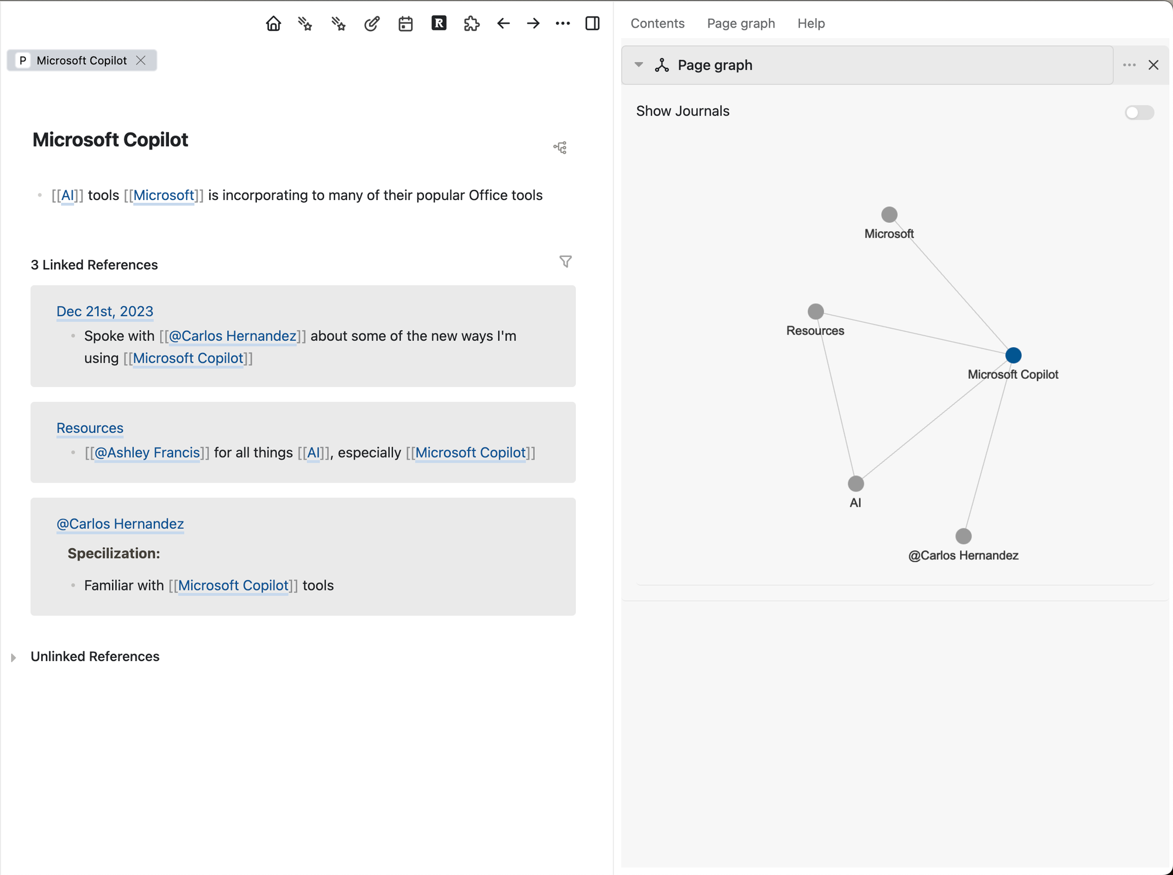The height and width of the screenshot is (875, 1173).
Task: Close the Microsoft Copilot tab
Action: click(141, 60)
